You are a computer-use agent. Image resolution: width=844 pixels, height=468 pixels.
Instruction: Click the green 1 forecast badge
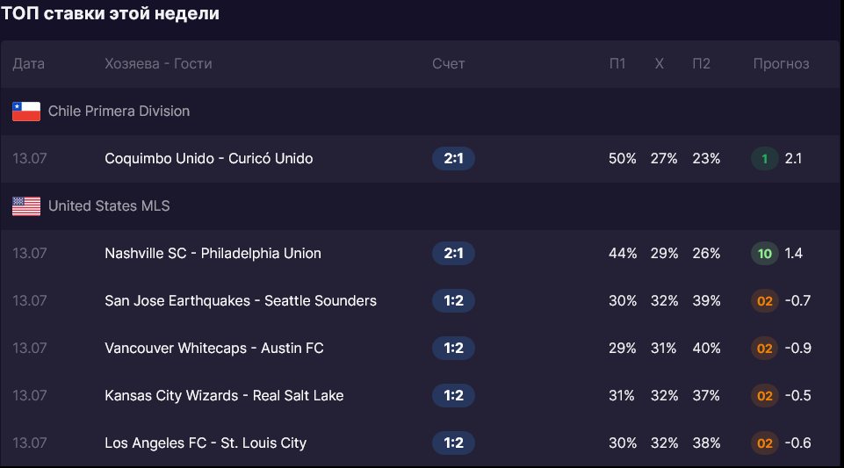coord(764,159)
